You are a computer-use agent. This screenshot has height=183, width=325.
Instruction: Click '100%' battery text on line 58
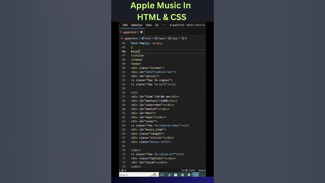[x=164, y=101]
